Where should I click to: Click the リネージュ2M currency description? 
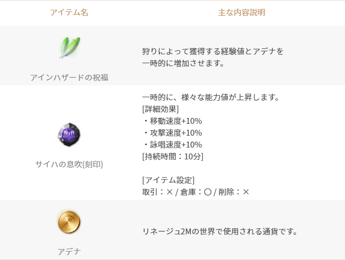point(220,231)
